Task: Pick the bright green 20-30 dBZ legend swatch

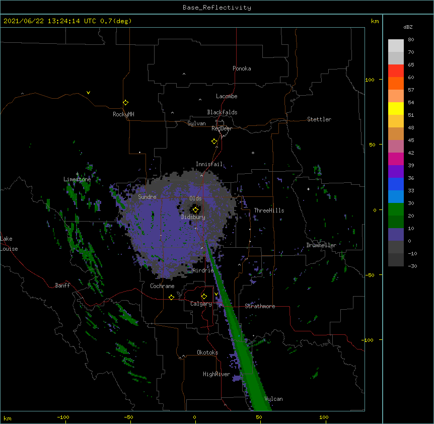Action: [x=396, y=209]
